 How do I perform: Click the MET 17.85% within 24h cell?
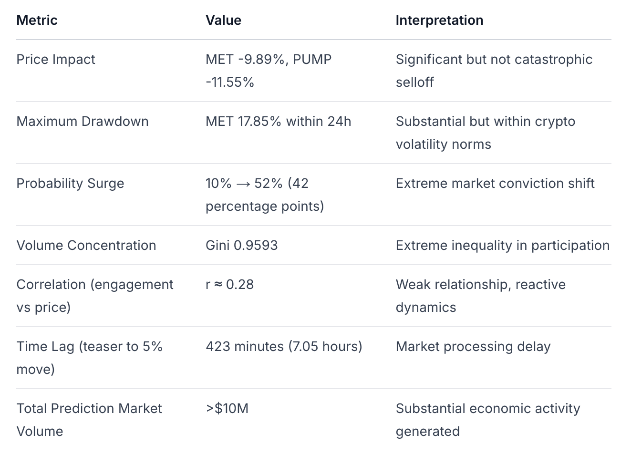tap(278, 121)
